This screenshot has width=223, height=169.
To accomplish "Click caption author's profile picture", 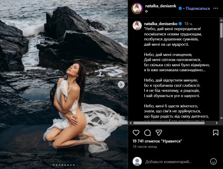I will (x=137, y=26).
